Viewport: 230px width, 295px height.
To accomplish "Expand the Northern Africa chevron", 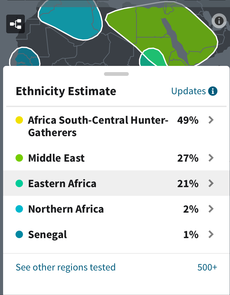I will point(211,209).
